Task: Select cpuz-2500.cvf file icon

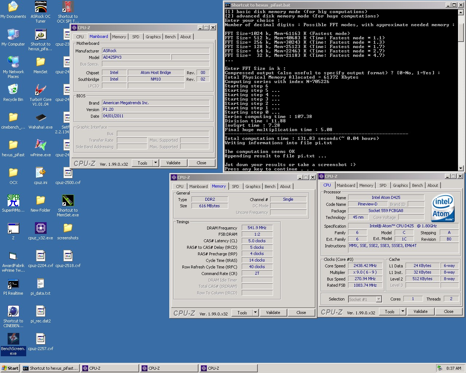Action: point(68,176)
